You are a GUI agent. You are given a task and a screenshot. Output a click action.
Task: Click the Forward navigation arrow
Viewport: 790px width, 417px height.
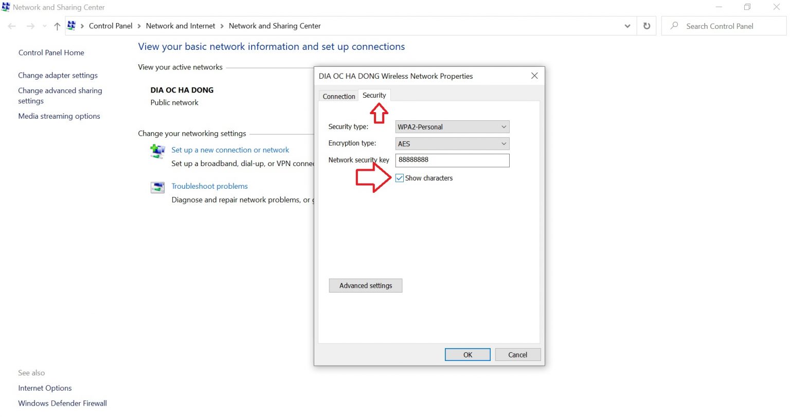click(30, 26)
